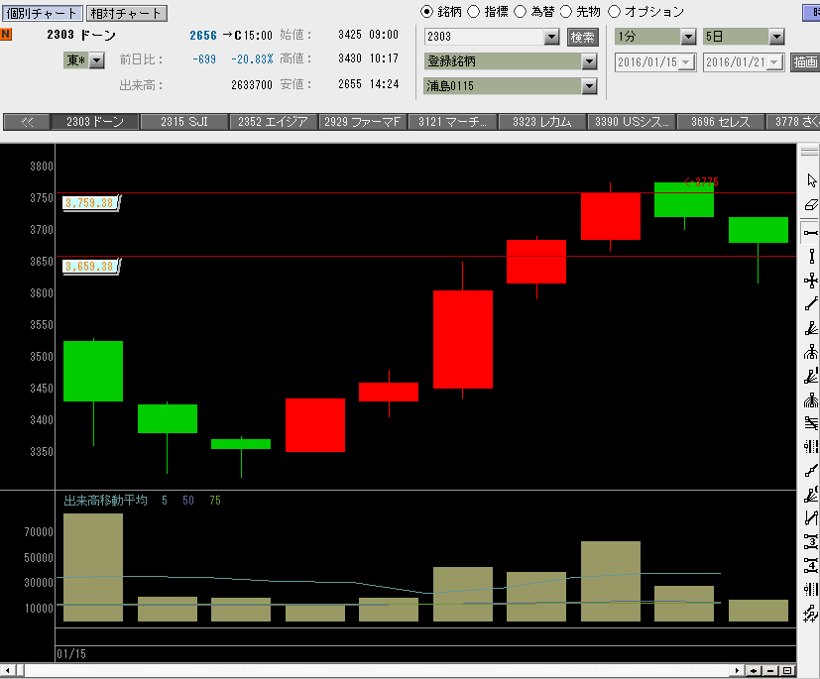Click the 3,759.38 price line label
Screen dimensions: 820x679
coord(90,203)
